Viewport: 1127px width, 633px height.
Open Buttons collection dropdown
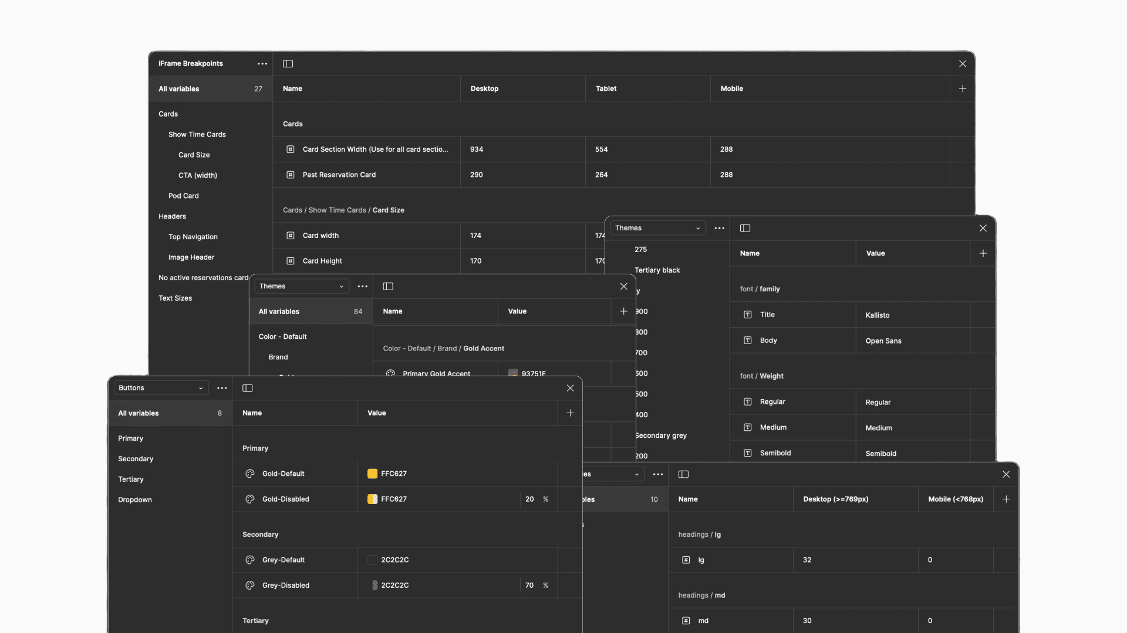point(160,388)
